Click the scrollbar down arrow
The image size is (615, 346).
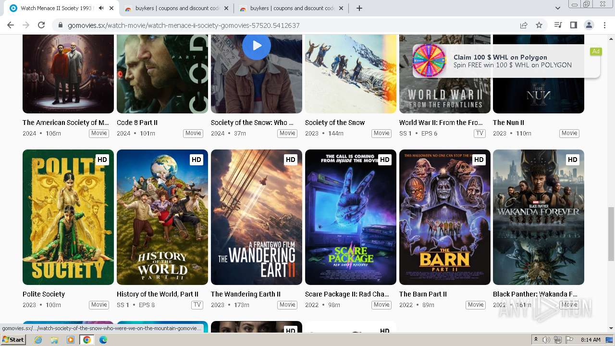point(611,328)
